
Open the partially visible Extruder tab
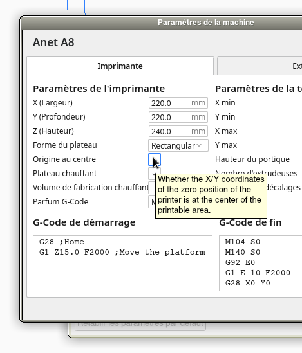260,66
